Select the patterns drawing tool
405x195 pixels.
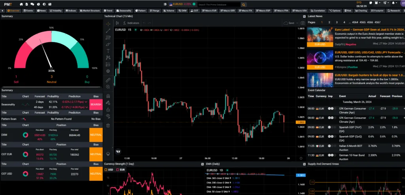[x=108, y=58]
